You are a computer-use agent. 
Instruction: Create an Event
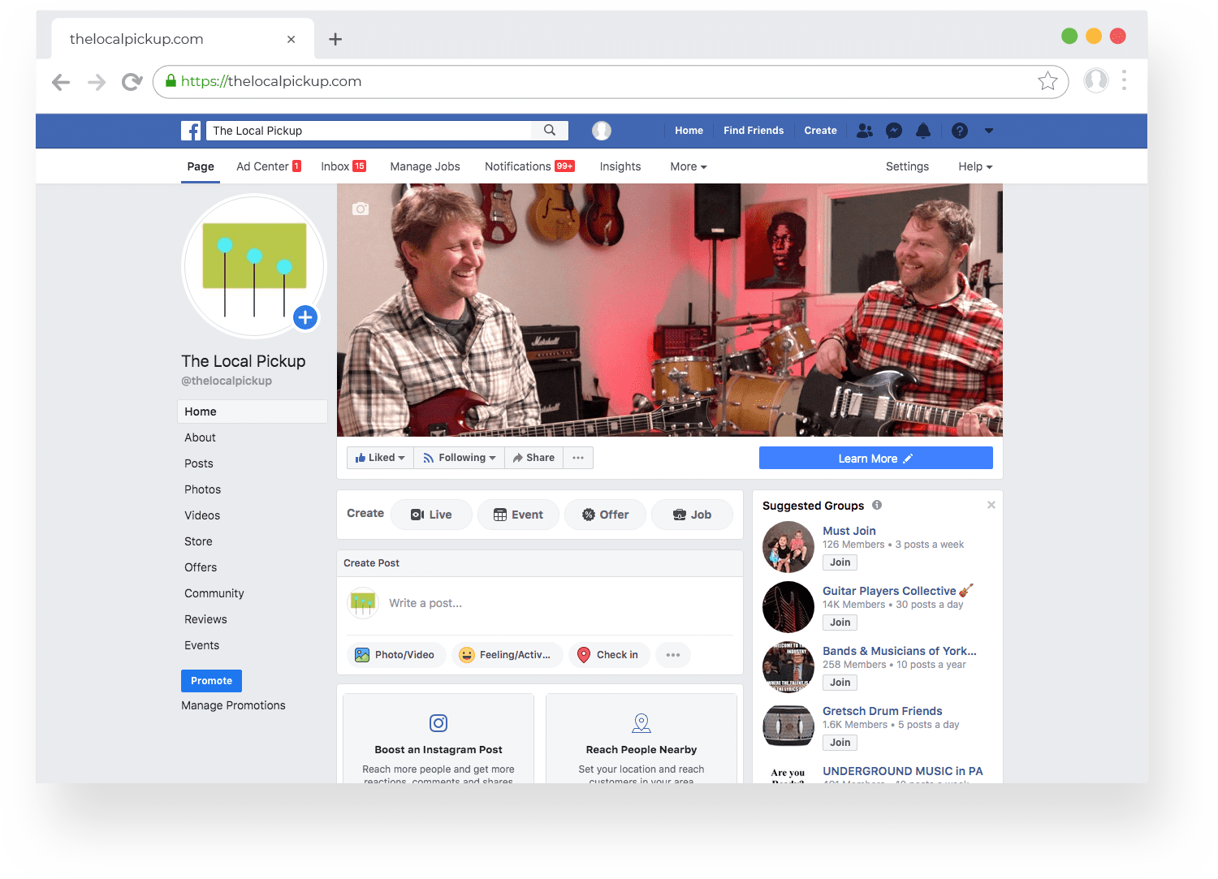pos(518,515)
